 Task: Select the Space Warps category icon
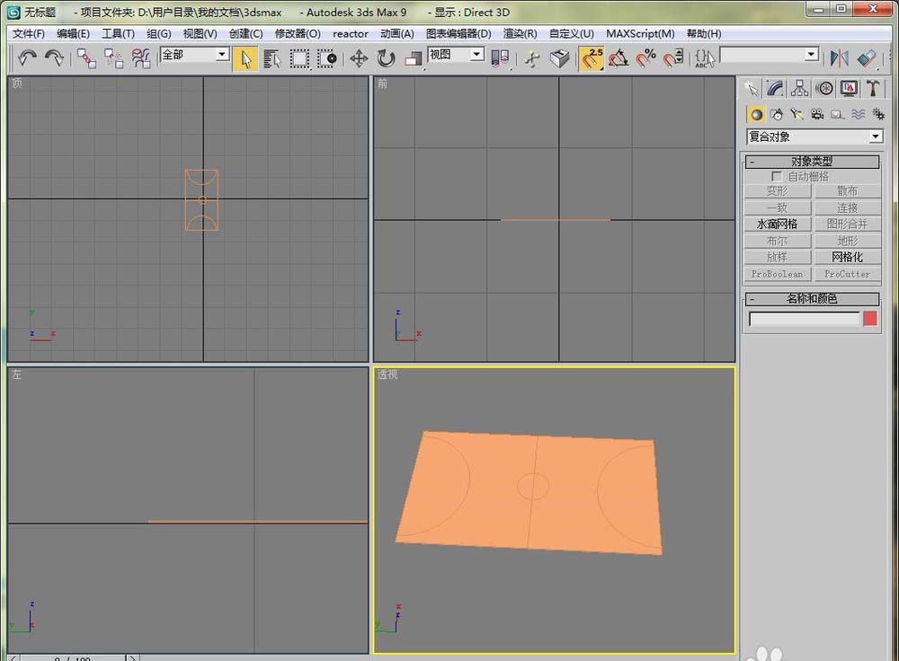(x=858, y=115)
